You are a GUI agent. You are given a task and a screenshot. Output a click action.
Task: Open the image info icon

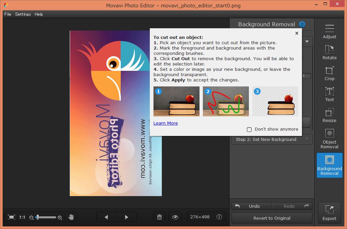pos(219,217)
